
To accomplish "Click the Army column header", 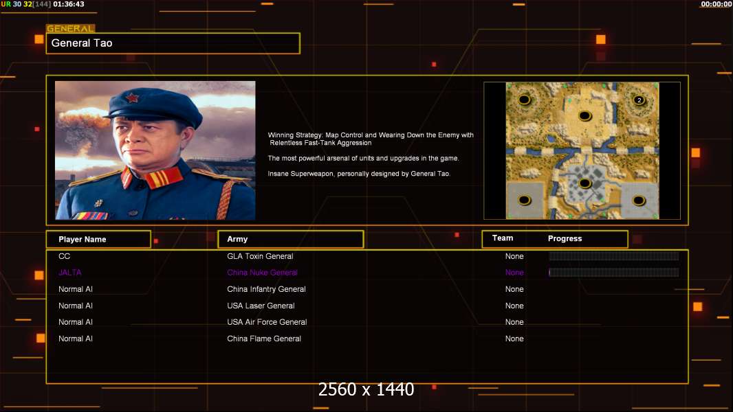I will tap(290, 239).
